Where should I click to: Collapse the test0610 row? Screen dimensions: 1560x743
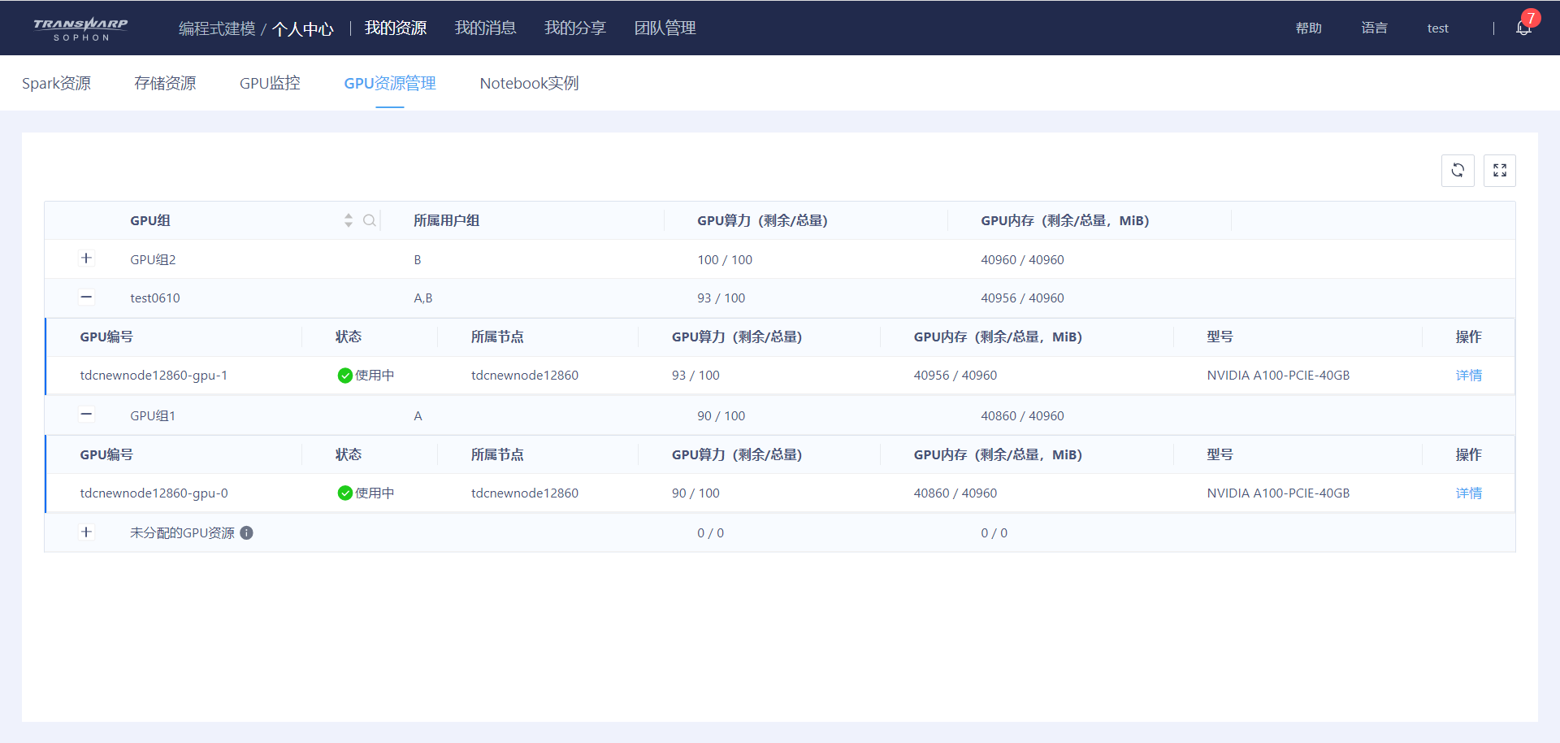(x=86, y=298)
